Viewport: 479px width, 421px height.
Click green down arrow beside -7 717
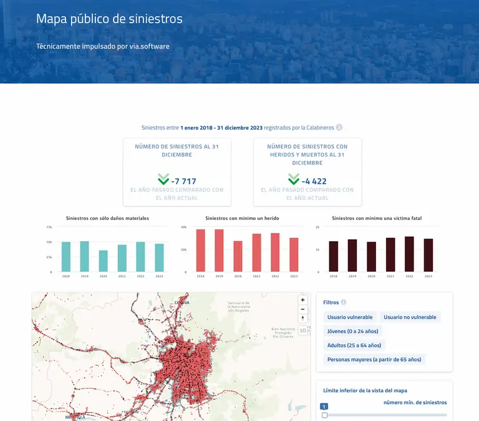coord(163,179)
